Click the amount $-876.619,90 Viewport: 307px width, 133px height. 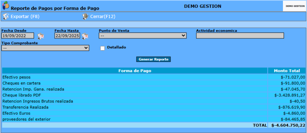pyautogui.click(x=291, y=107)
